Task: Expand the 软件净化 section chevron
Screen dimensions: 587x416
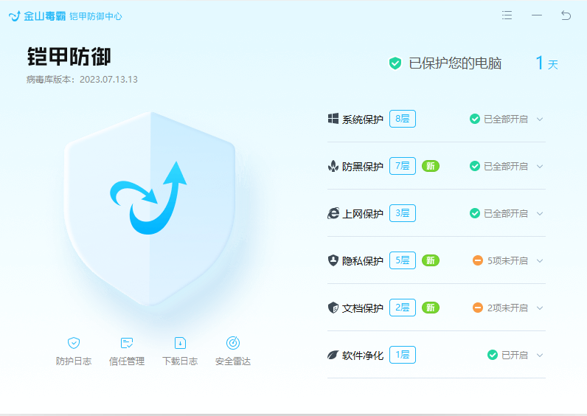Action: [x=540, y=355]
